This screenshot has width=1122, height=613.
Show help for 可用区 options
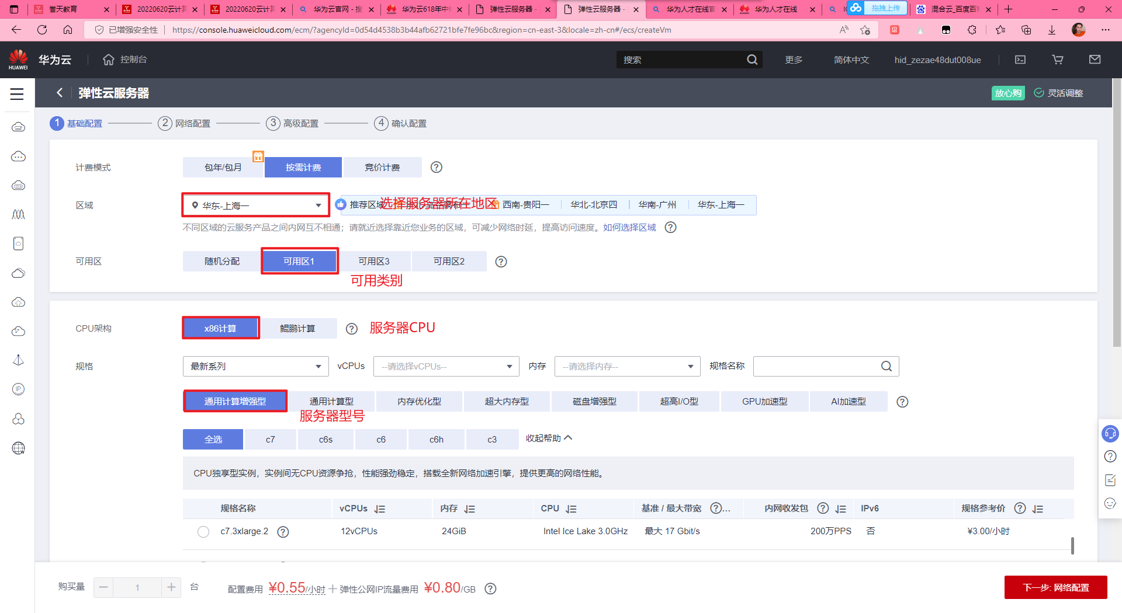(x=501, y=262)
